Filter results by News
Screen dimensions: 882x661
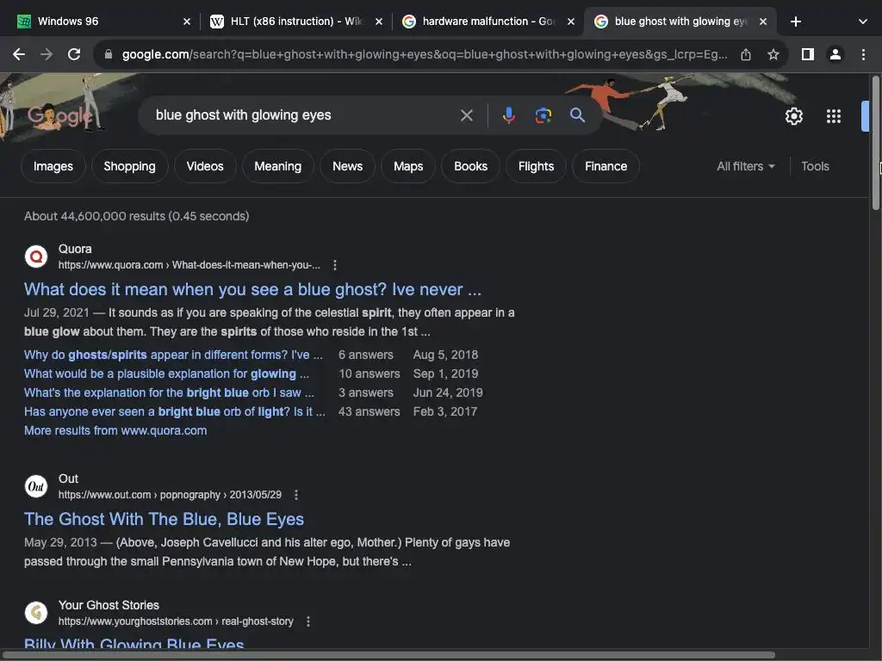tap(347, 166)
